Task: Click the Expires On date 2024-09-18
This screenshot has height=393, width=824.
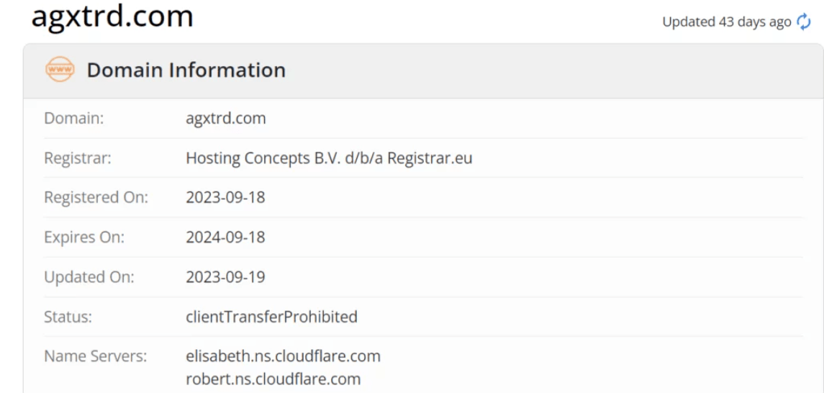Action: tap(225, 238)
